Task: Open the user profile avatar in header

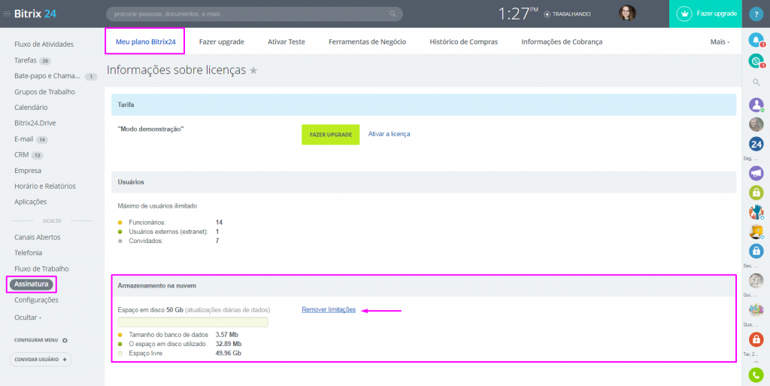Action: (627, 14)
